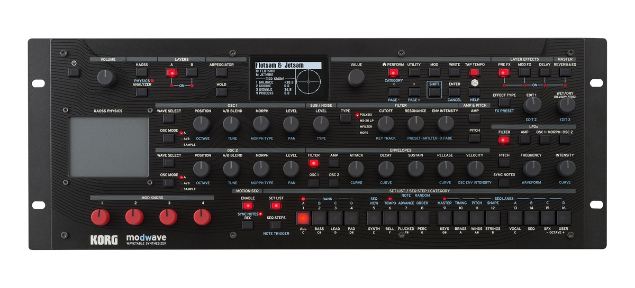The height and width of the screenshot is (288, 635).
Task: Toggle the Reverb & EQ master effect
Action: [565, 72]
